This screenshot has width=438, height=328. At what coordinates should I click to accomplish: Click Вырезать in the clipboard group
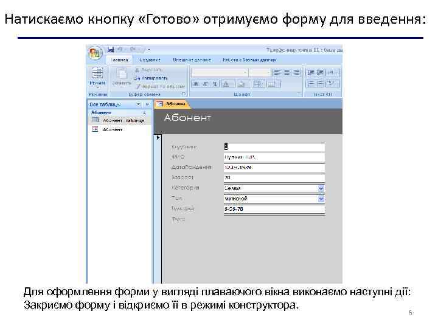coord(148,70)
